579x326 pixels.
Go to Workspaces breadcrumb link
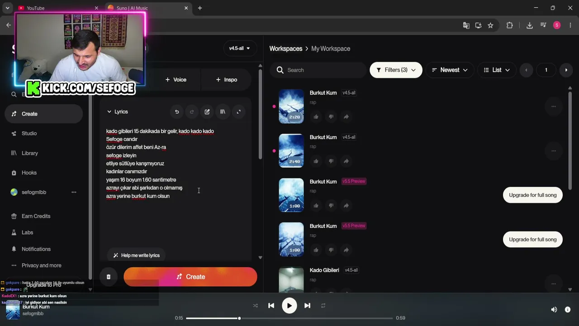pos(286,49)
